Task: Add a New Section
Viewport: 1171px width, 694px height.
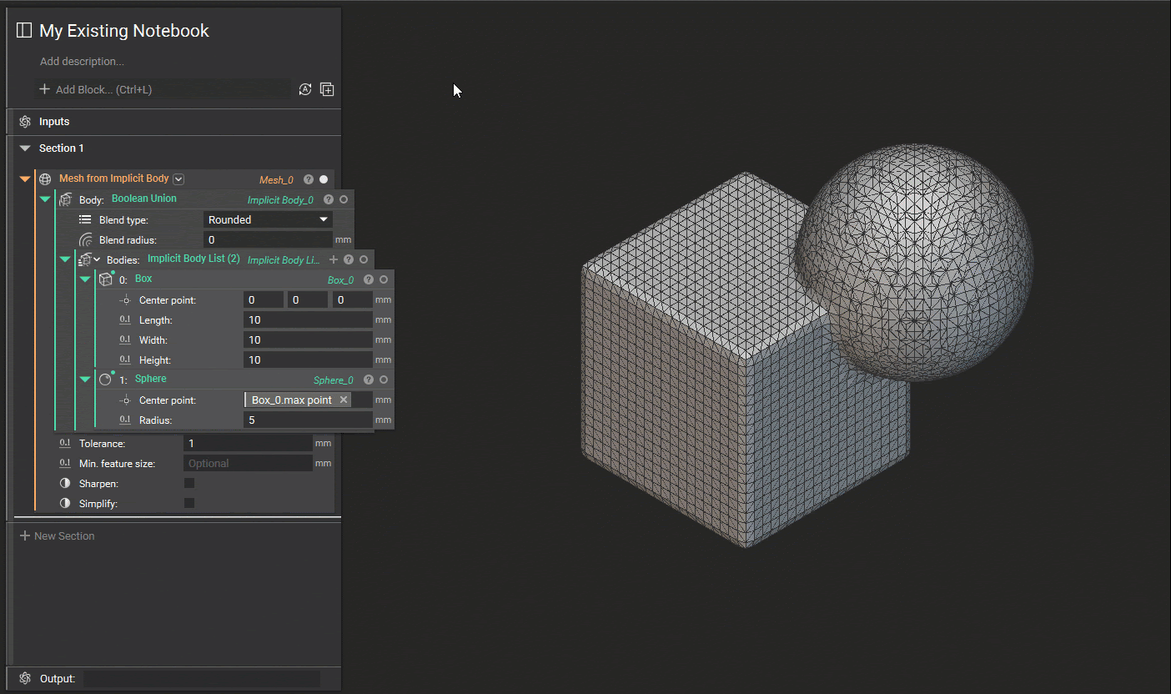Action: click(57, 536)
